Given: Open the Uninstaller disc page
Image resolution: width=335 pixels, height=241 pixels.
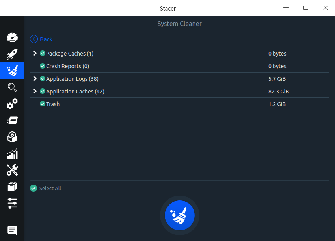Looking at the screenshot, I should pos(12,137).
